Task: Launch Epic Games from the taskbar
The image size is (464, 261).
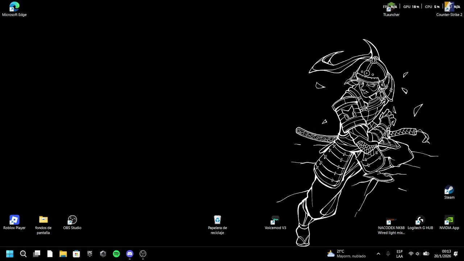Action: (x=90, y=254)
